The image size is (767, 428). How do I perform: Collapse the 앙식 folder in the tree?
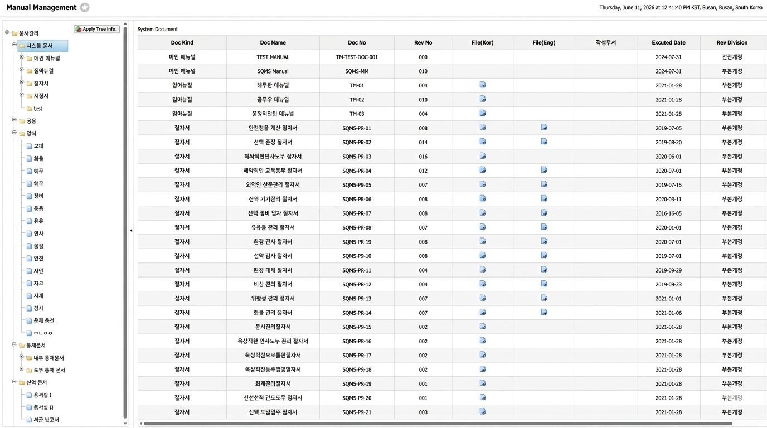click(14, 133)
